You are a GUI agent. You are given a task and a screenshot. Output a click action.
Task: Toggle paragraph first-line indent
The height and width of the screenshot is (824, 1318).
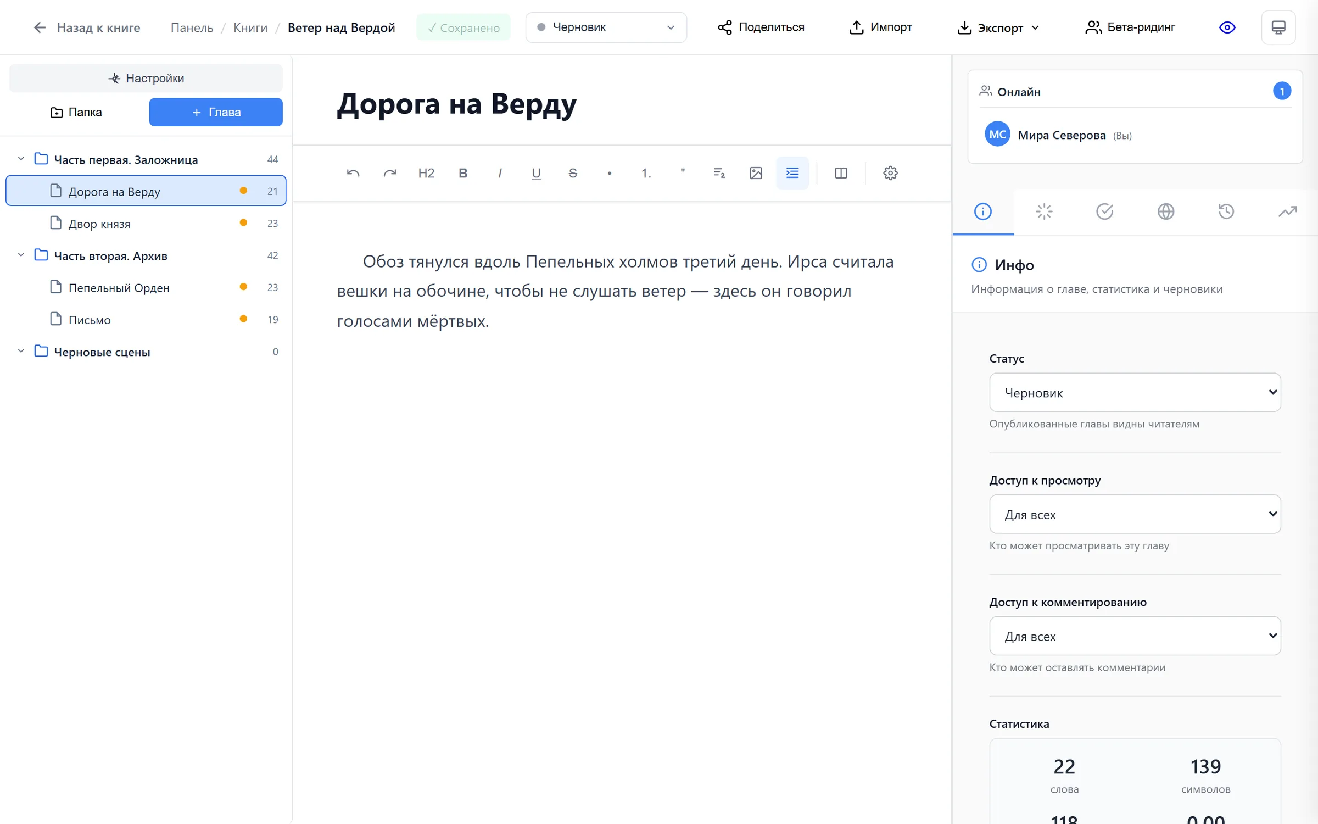[x=792, y=173]
